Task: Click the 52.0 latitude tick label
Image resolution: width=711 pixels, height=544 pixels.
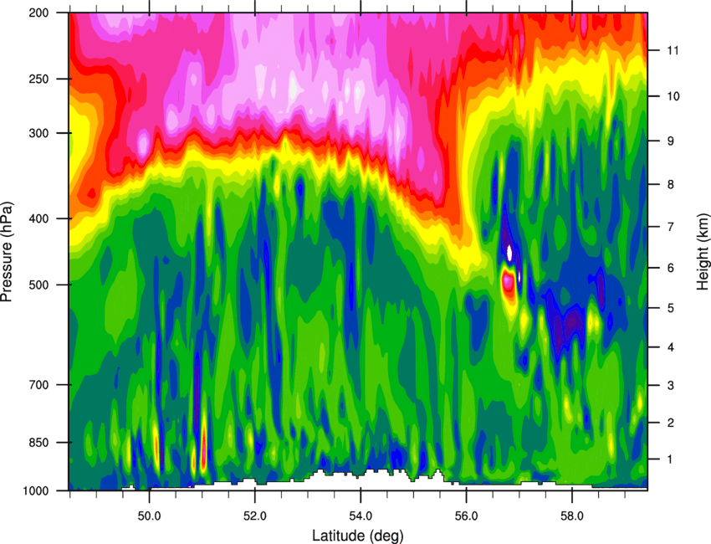Action: pos(255,516)
